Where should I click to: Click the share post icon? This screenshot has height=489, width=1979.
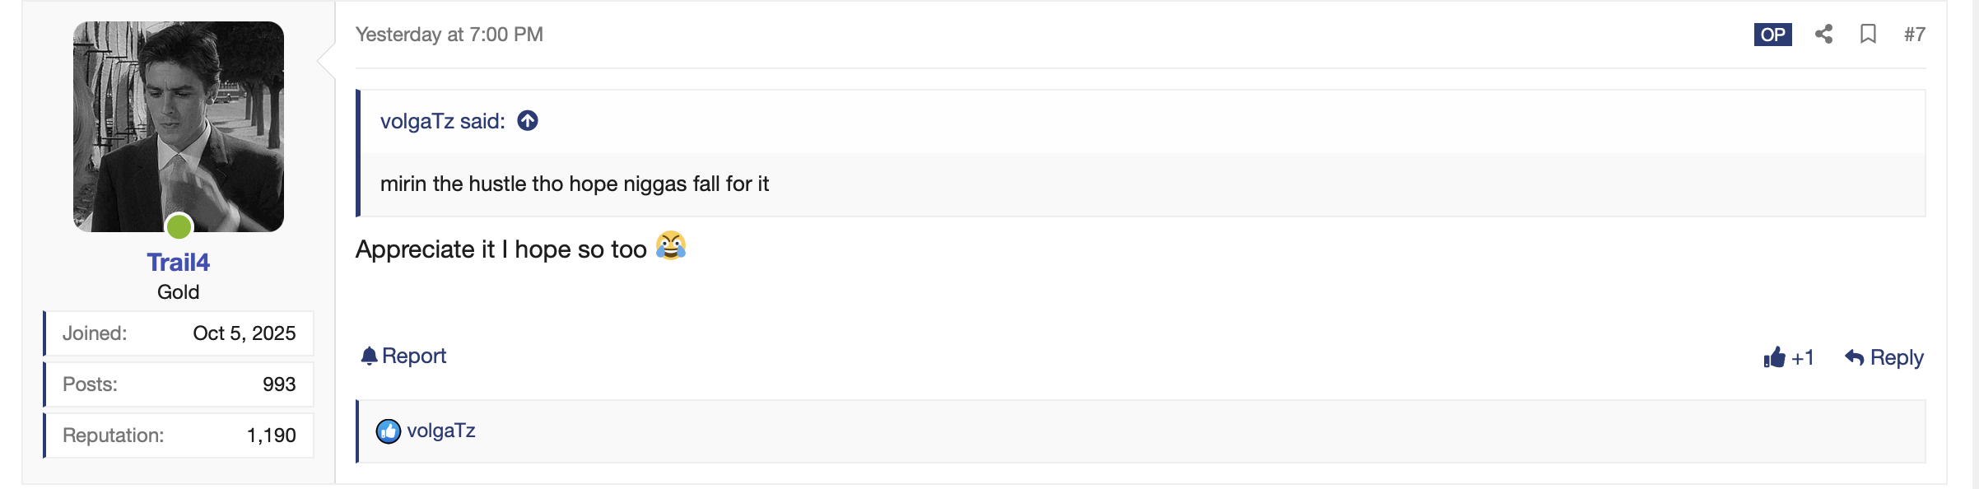tap(1823, 34)
